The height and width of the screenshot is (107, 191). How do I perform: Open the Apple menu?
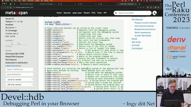coord(2,1)
